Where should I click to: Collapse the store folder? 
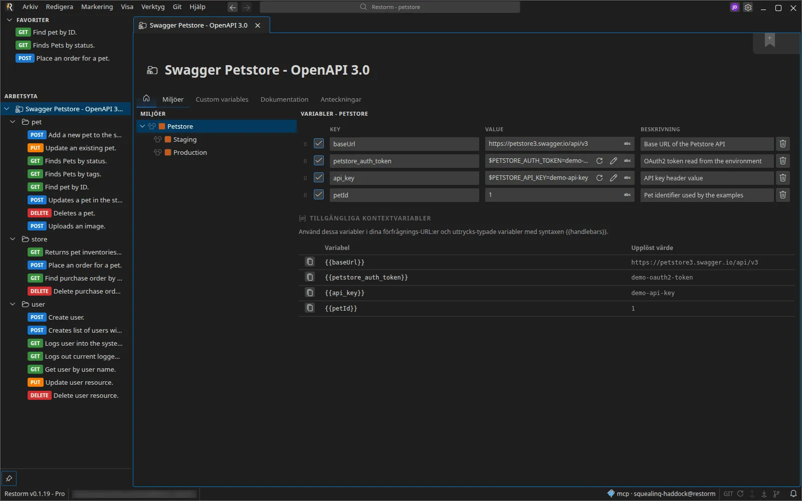[13, 239]
